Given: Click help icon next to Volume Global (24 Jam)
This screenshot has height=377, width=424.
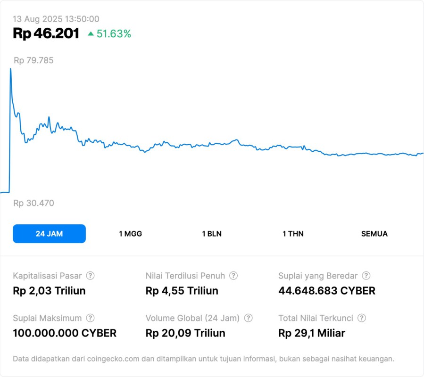Looking at the screenshot, I should pyautogui.click(x=249, y=318).
